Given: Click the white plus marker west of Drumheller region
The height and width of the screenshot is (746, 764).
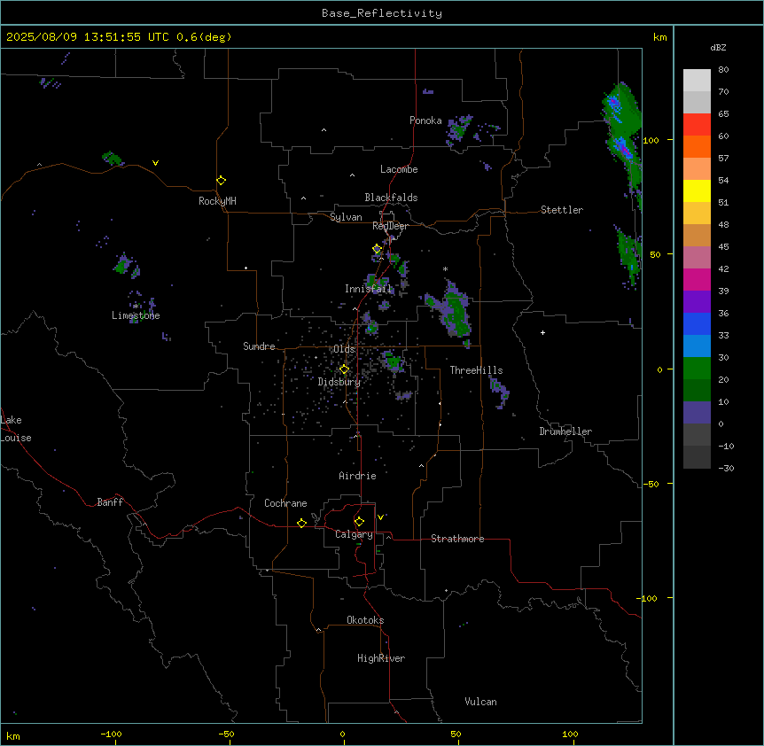Looking at the screenshot, I should (542, 332).
